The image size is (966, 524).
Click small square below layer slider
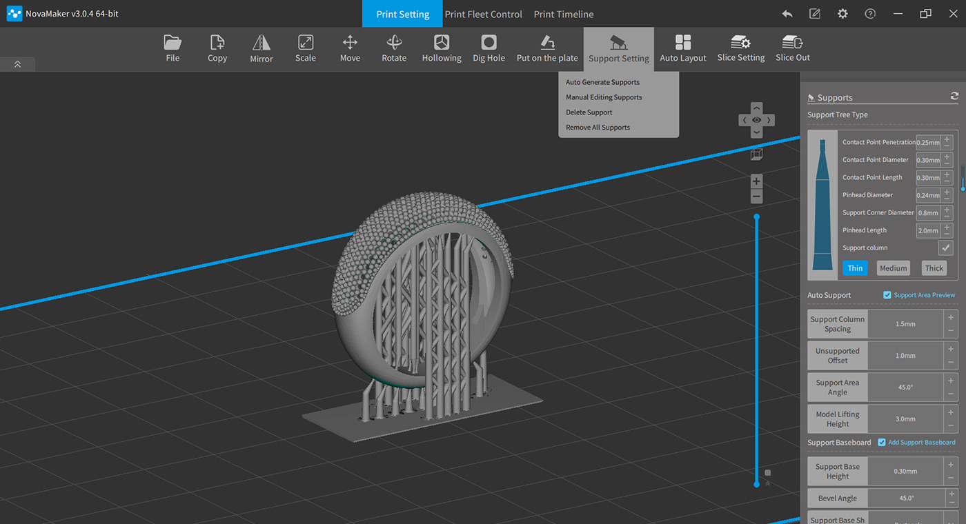point(768,473)
